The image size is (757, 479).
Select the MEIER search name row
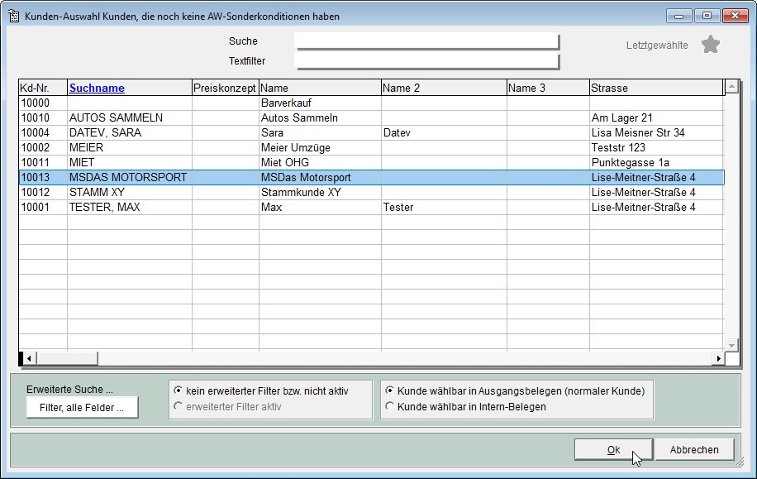371,147
